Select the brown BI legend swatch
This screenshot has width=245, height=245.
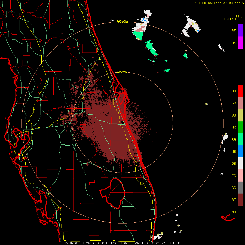click(240, 200)
